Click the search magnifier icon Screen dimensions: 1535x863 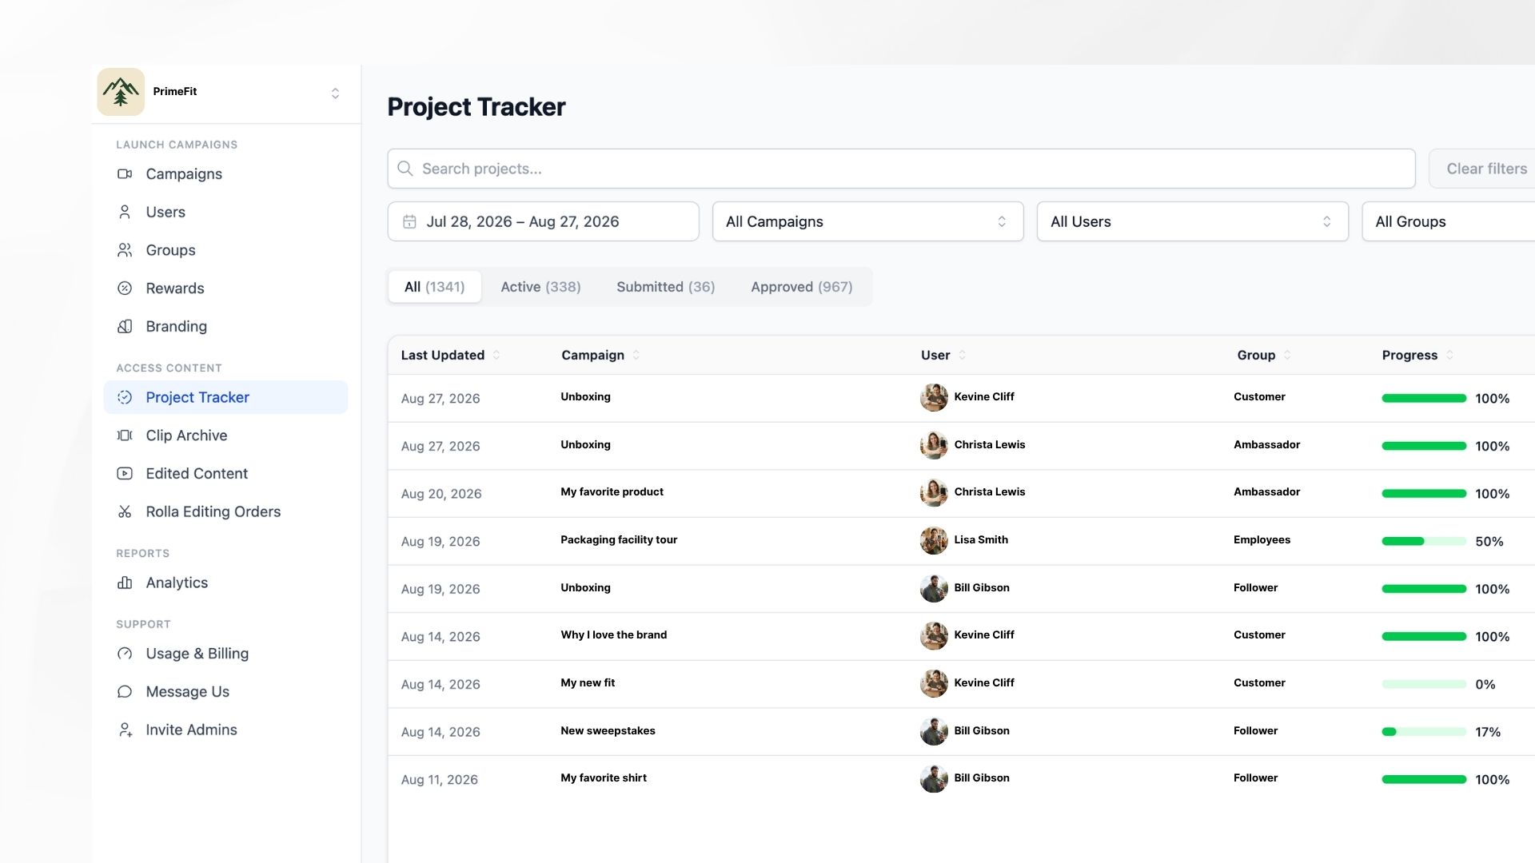pyautogui.click(x=405, y=169)
